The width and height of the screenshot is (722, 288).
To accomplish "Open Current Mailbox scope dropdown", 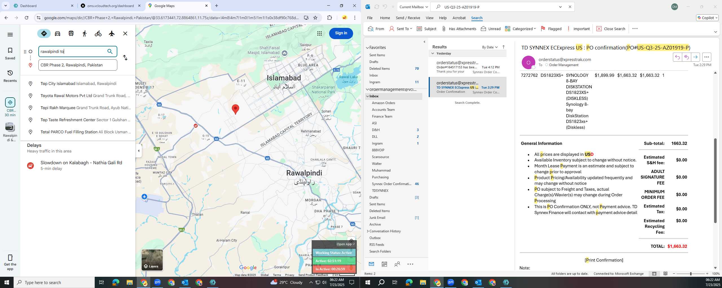I will 413,7.
